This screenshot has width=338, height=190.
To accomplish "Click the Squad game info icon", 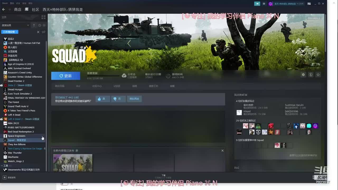I will pyautogui.click(x=311, y=75).
